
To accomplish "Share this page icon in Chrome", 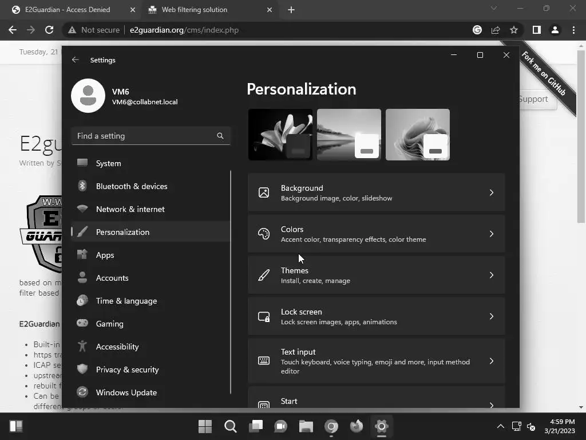I will pos(496,30).
